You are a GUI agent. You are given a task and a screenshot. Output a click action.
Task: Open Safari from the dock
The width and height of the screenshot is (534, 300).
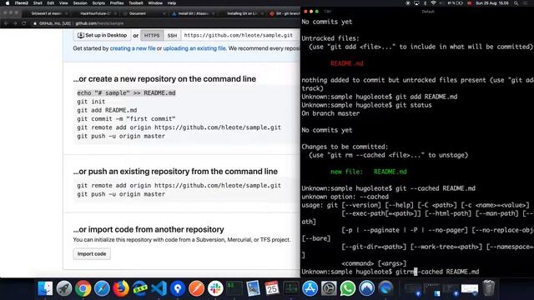(102, 288)
